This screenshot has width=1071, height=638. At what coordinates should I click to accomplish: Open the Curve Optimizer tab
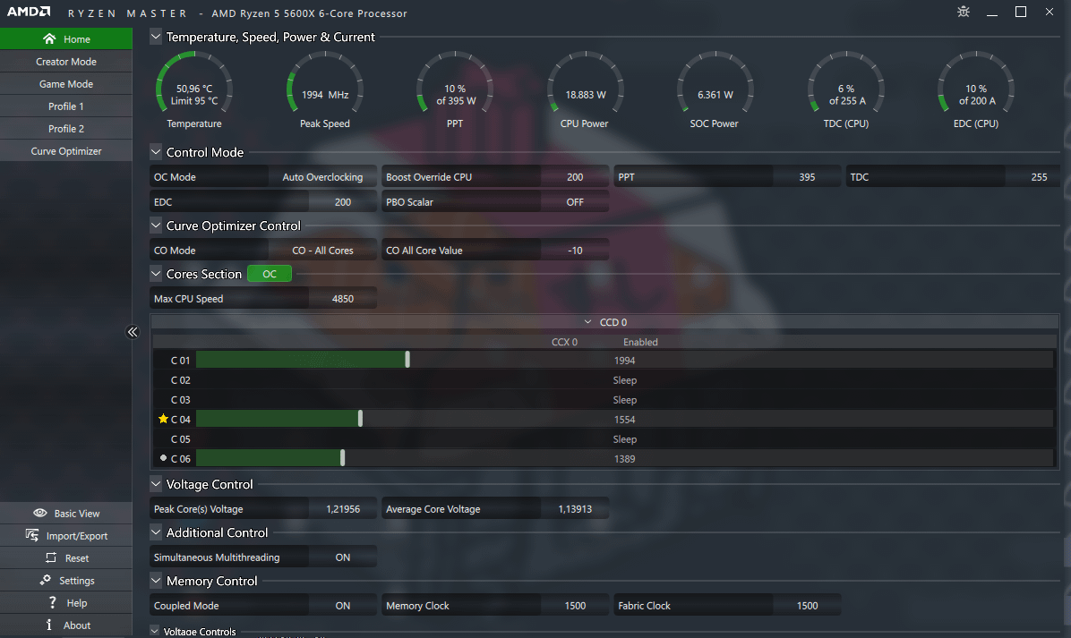tap(66, 151)
